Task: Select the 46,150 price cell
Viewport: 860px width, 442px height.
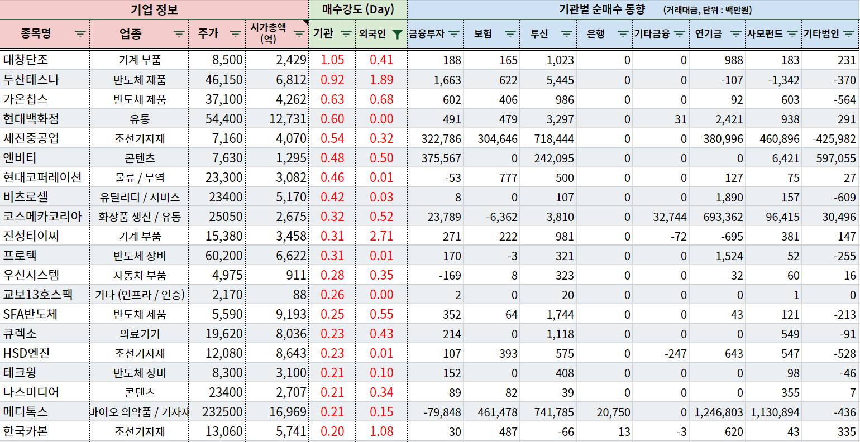Action: (217, 79)
